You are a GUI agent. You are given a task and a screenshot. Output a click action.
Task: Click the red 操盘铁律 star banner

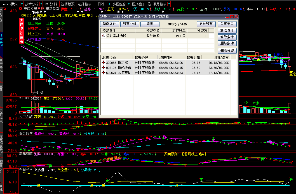point(22,31)
